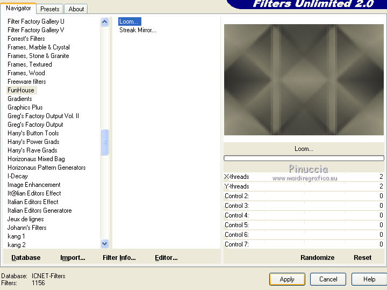Screen dimensions: 387x290
Task: Click the Cancel button
Action: click(x=328, y=279)
